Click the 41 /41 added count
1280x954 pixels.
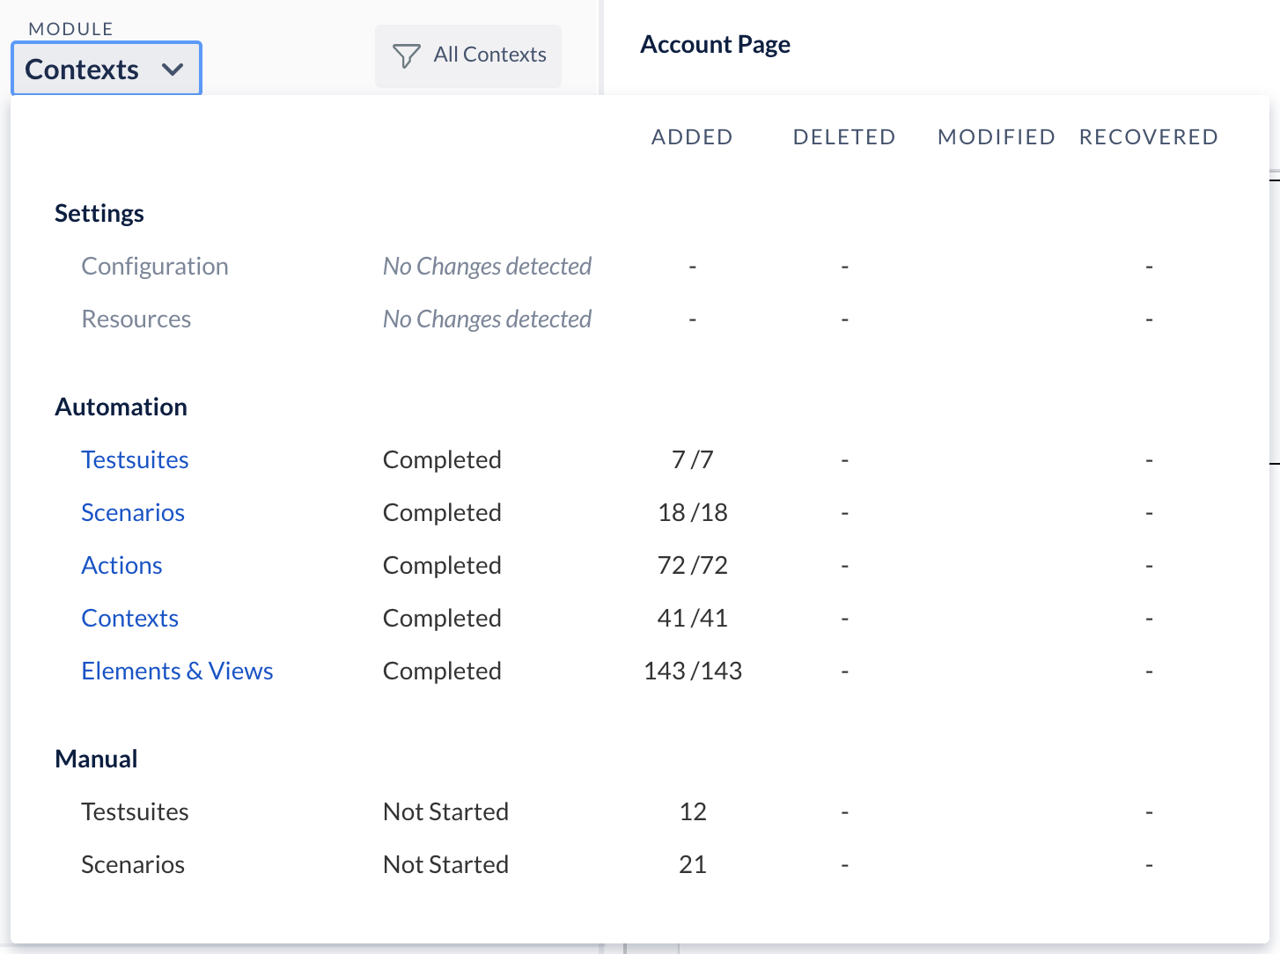tap(693, 618)
